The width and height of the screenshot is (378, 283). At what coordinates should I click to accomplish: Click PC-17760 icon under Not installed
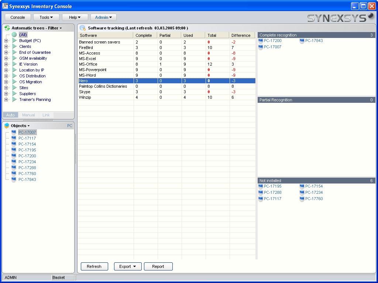[x=302, y=199]
